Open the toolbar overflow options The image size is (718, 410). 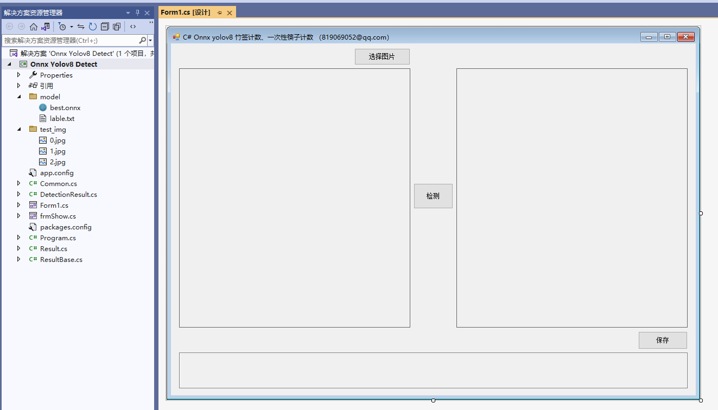pyautogui.click(x=151, y=24)
